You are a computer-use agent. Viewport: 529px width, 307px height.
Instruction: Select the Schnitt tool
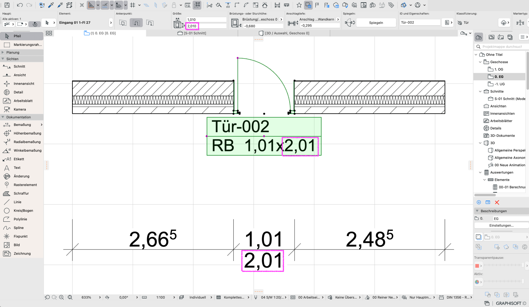(22, 66)
